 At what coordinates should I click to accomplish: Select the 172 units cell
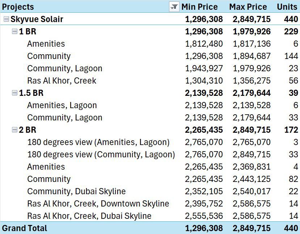[291, 130]
